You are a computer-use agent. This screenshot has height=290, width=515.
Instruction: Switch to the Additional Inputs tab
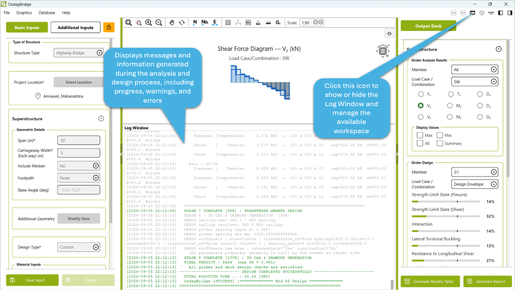click(76, 28)
